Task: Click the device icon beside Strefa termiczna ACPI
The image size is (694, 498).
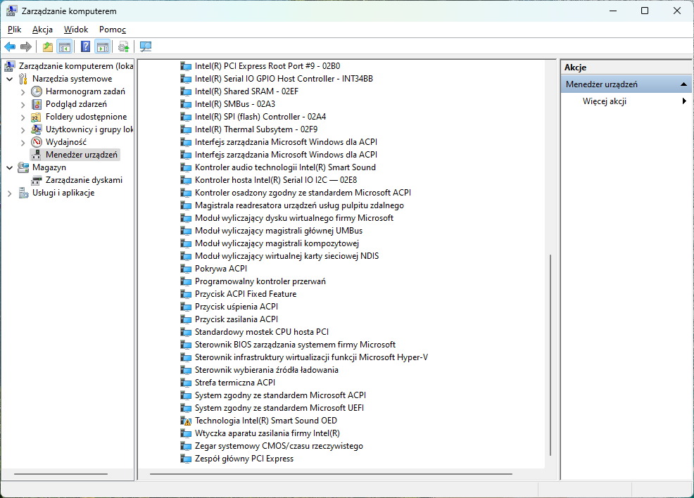Action: pos(186,383)
